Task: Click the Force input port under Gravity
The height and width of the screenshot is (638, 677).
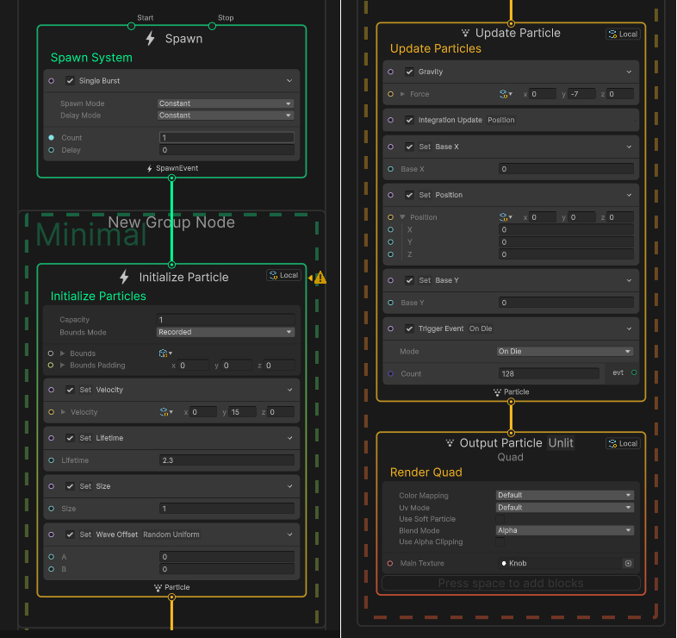Action: pos(390,94)
